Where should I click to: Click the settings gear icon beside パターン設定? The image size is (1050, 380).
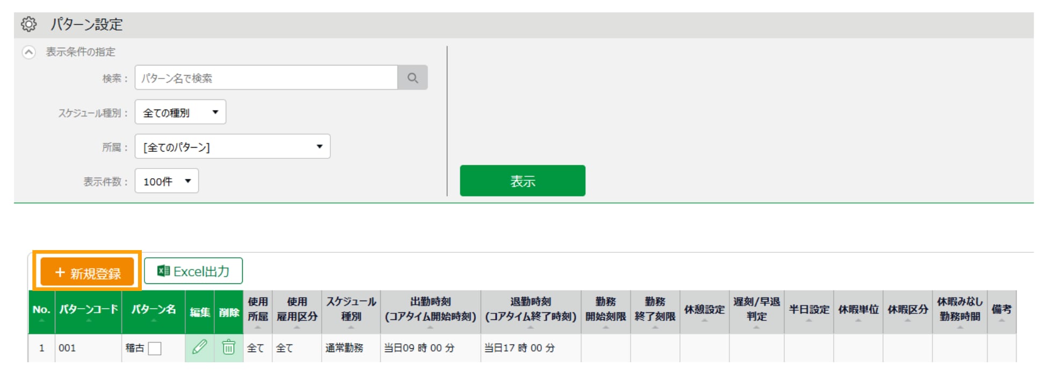click(28, 24)
